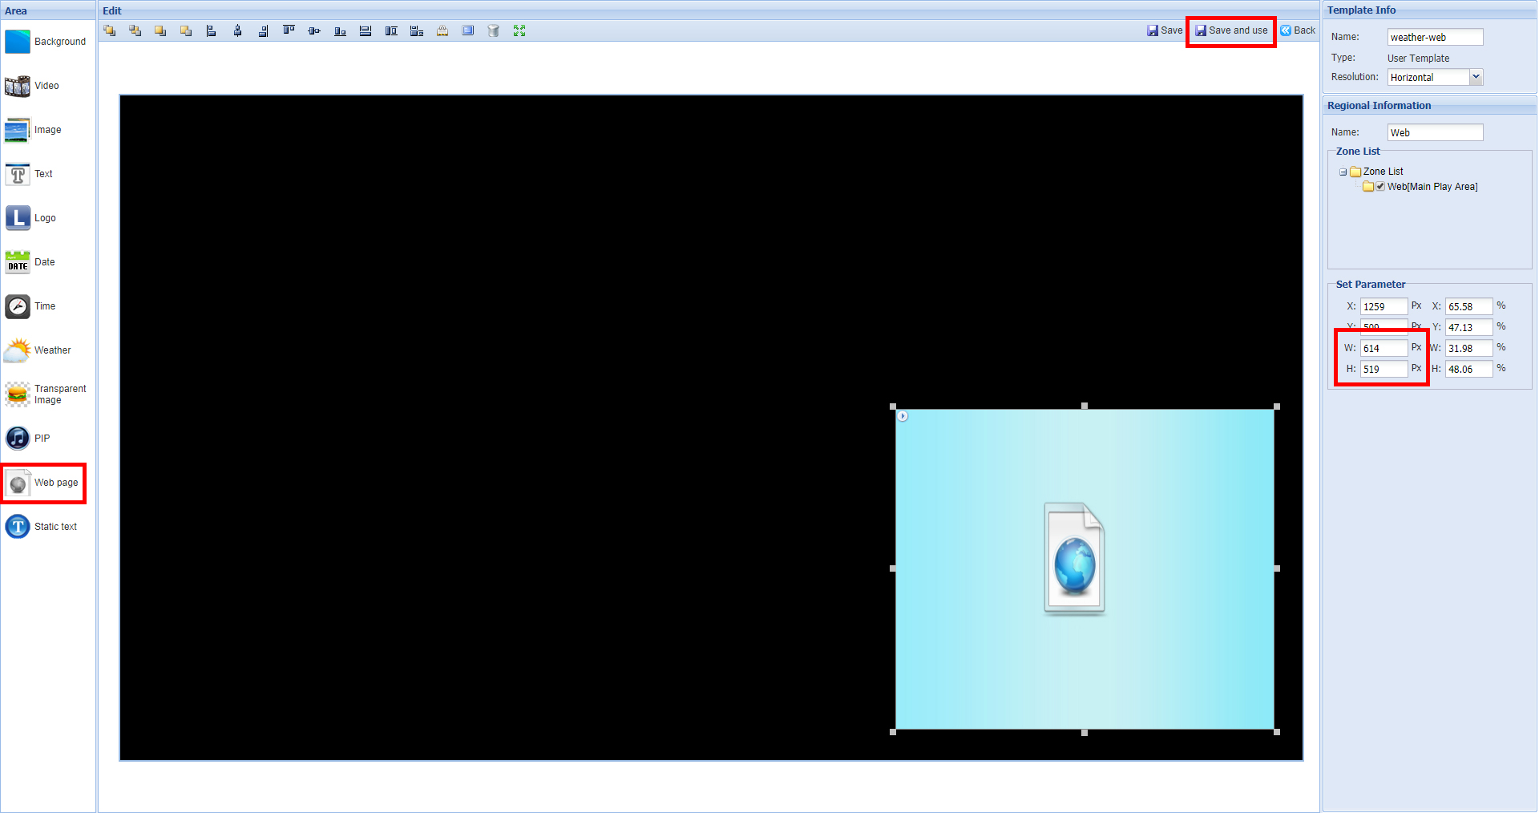Select Web[Main Play Area] zone item

1432,187
